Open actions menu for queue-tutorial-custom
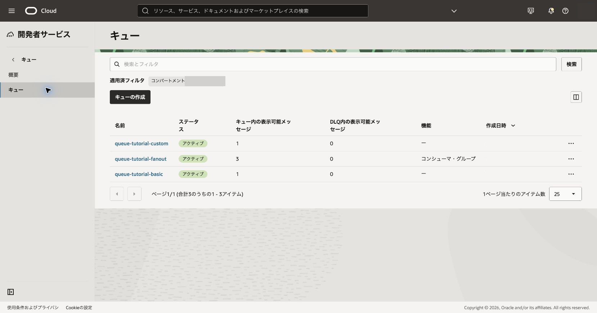This screenshot has width=597, height=313. tap(571, 144)
